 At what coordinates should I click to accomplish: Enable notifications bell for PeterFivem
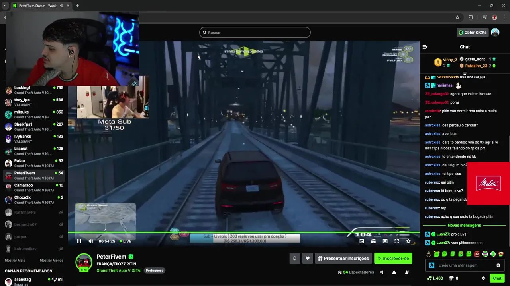coord(295,258)
